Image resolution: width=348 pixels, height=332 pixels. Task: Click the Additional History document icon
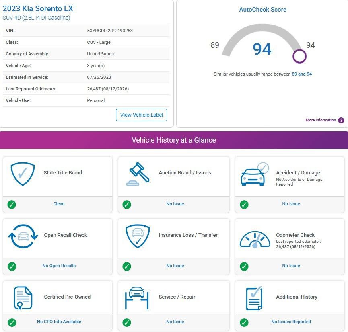tap(254, 298)
